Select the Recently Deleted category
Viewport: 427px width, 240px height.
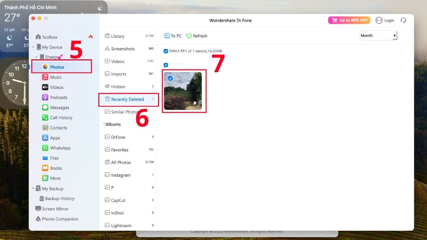pyautogui.click(x=129, y=100)
